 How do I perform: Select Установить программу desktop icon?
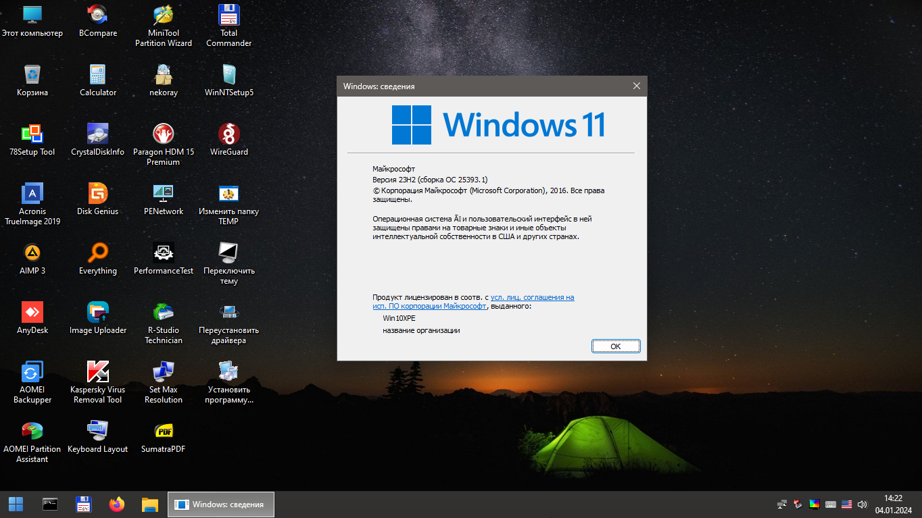tap(228, 383)
